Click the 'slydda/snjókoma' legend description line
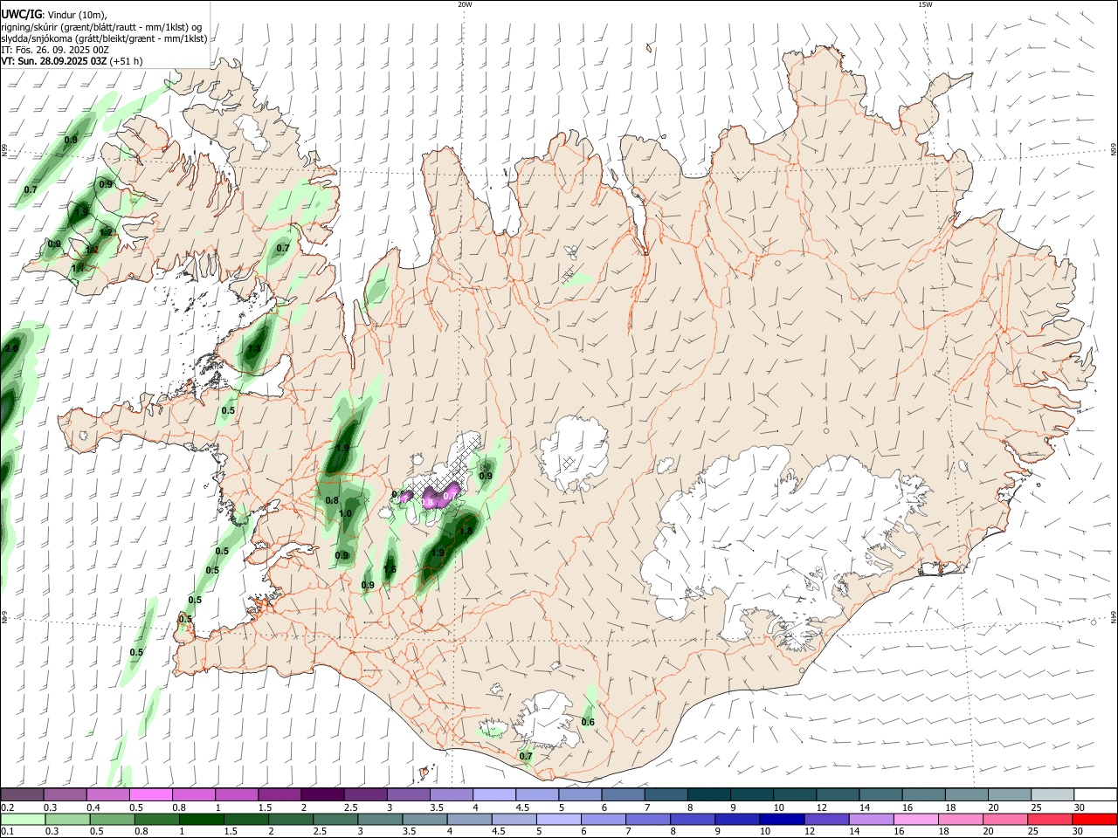This screenshot has width=1118, height=838. (x=104, y=38)
